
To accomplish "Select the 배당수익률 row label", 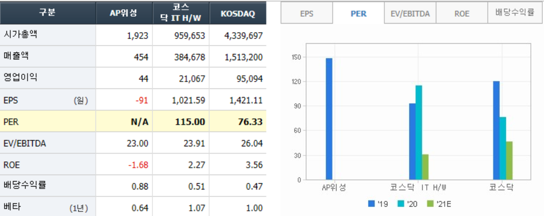I will tap(25, 186).
